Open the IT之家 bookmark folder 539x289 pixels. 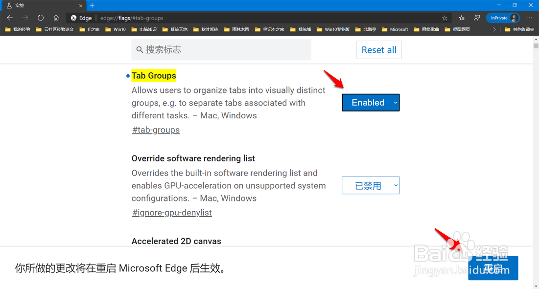pos(90,29)
